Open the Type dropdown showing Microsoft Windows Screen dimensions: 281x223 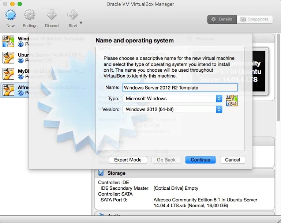tap(172, 98)
